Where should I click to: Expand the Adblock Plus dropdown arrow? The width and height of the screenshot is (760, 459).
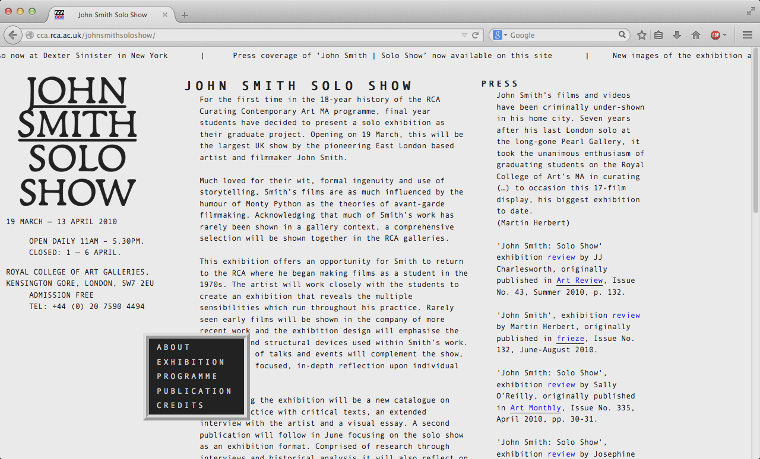click(724, 35)
